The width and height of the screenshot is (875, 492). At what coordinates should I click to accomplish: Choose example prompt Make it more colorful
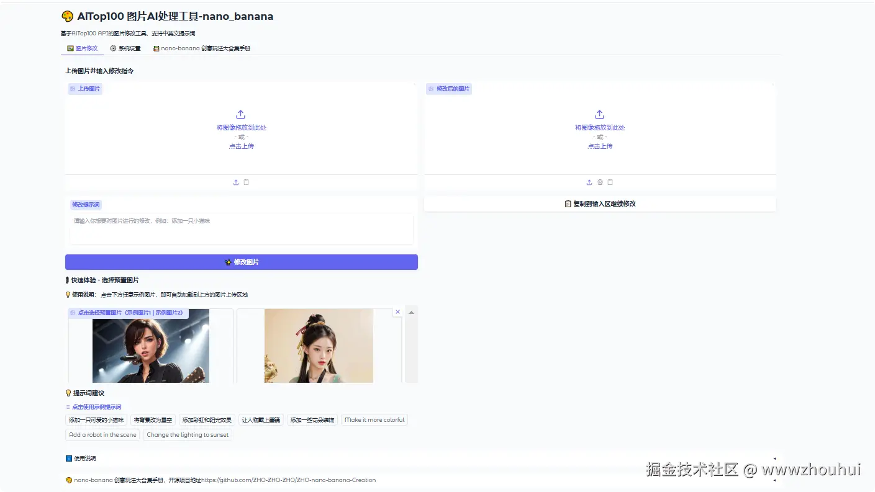[374, 420]
